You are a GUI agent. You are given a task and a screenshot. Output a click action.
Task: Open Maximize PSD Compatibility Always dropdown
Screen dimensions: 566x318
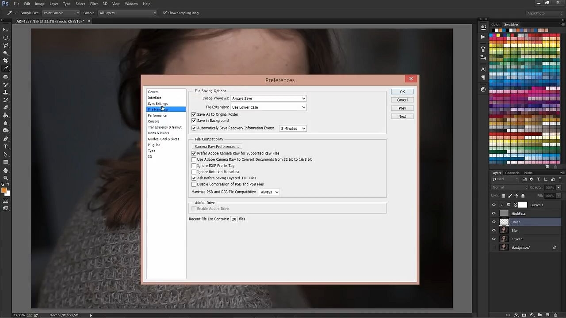click(269, 192)
